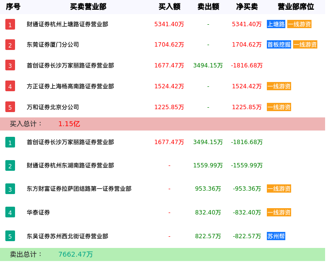Open 首创证券长沙万家丽路 name in red rank 3 row
The width and height of the screenshot is (328, 262).
tap(70, 65)
